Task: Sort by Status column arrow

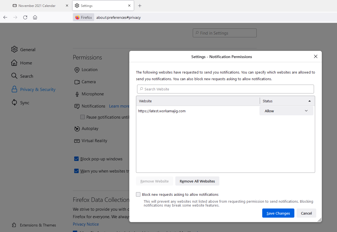Action: pyautogui.click(x=310, y=101)
